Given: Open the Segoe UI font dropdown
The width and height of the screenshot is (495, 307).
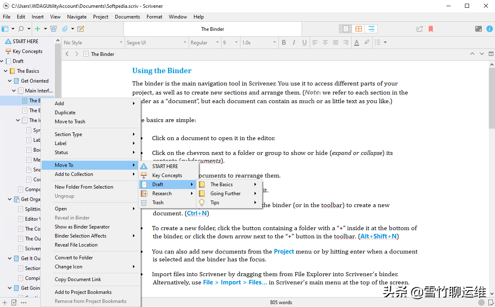Looking at the screenshot, I should coord(155,42).
